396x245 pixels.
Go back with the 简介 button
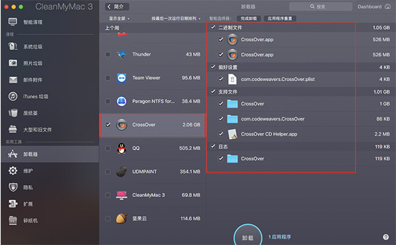117,7
